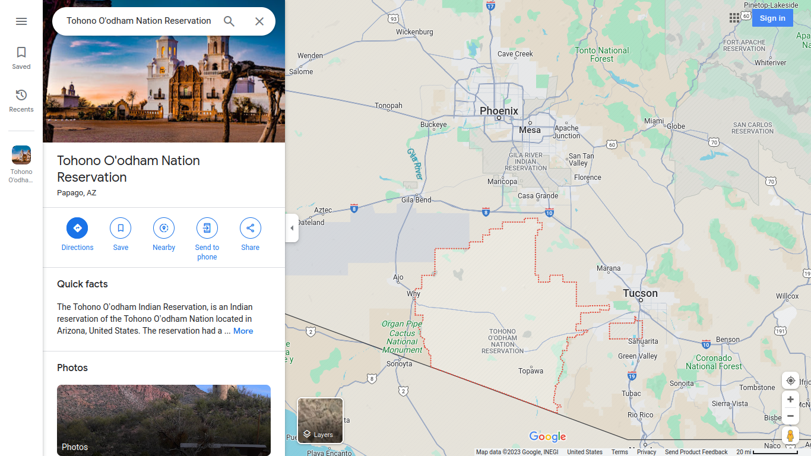Save this place

[x=121, y=235]
